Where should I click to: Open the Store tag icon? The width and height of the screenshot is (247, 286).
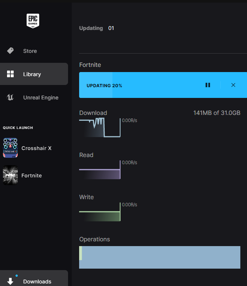[x=10, y=51]
